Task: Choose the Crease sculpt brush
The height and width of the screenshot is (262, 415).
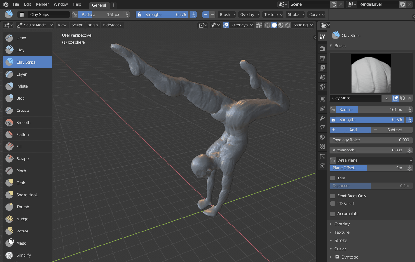Action: coord(23,110)
